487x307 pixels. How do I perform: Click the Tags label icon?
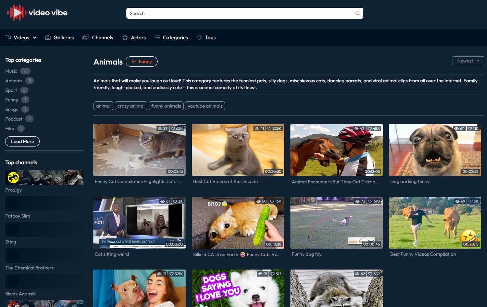click(x=199, y=38)
